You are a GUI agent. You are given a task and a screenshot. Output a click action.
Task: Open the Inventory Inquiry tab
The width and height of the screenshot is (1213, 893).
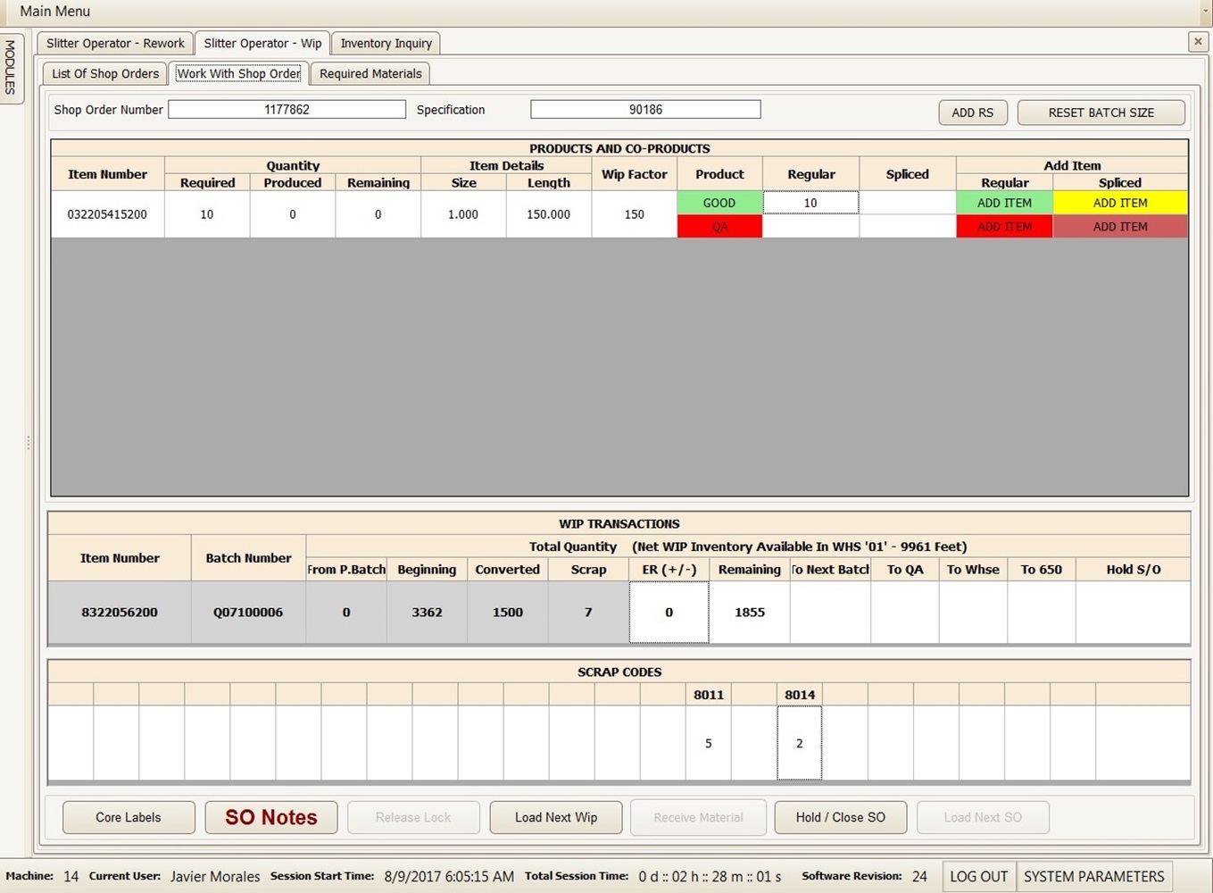(x=386, y=43)
